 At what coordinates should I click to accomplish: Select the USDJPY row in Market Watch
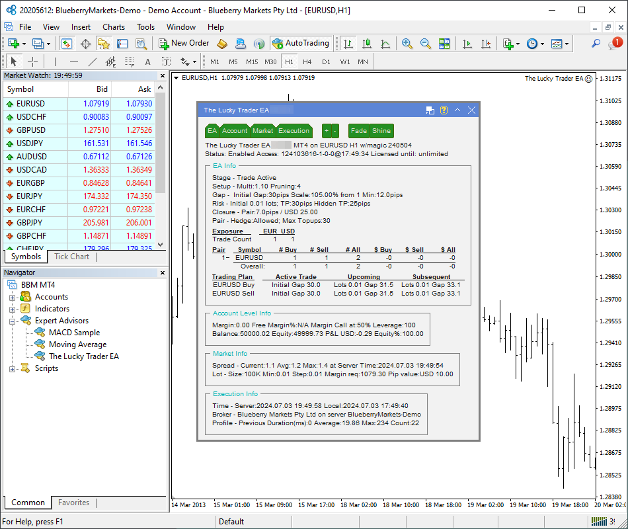(x=79, y=143)
